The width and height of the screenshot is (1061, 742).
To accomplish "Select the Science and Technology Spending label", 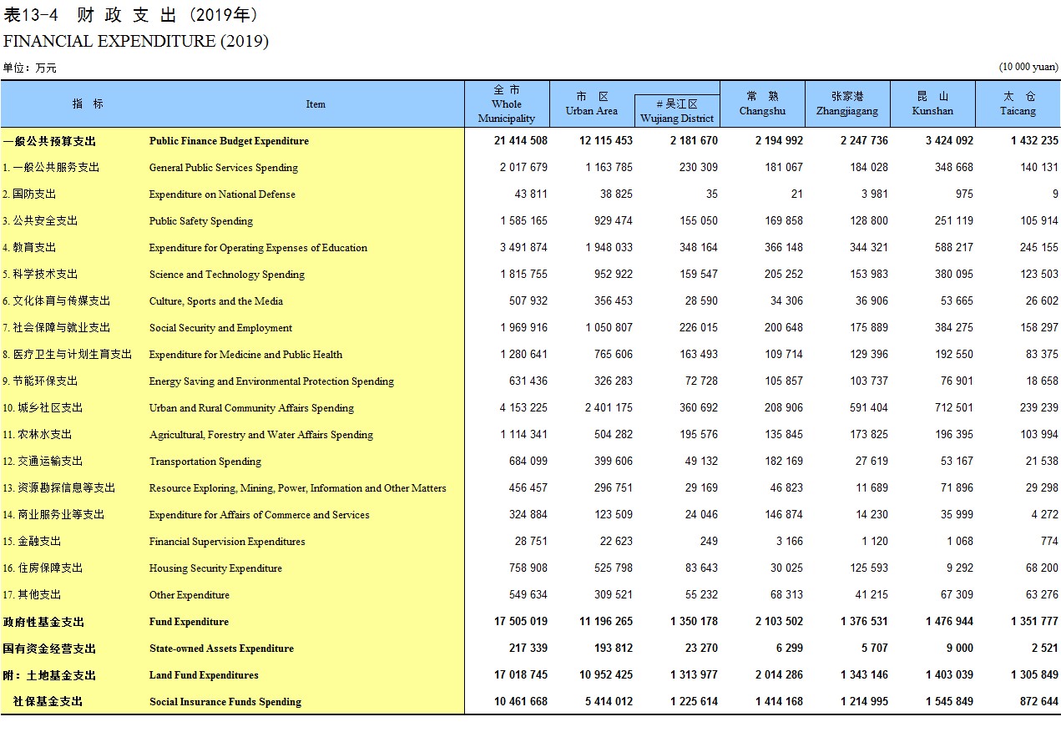I will 227,275.
